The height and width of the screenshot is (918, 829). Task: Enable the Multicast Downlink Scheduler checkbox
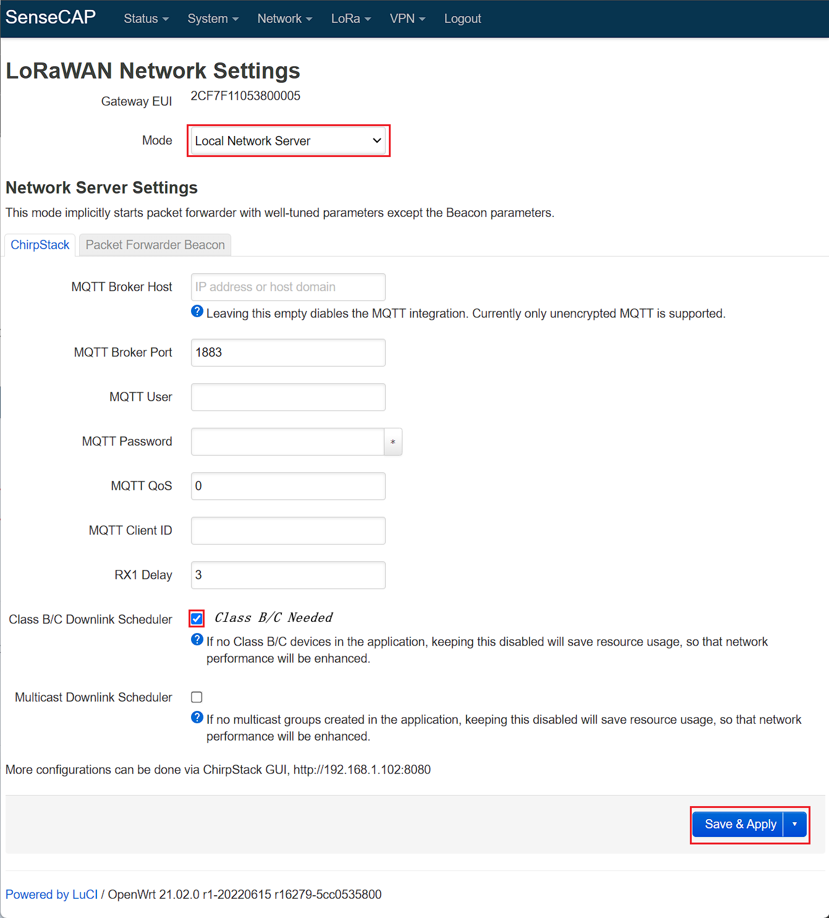point(197,697)
